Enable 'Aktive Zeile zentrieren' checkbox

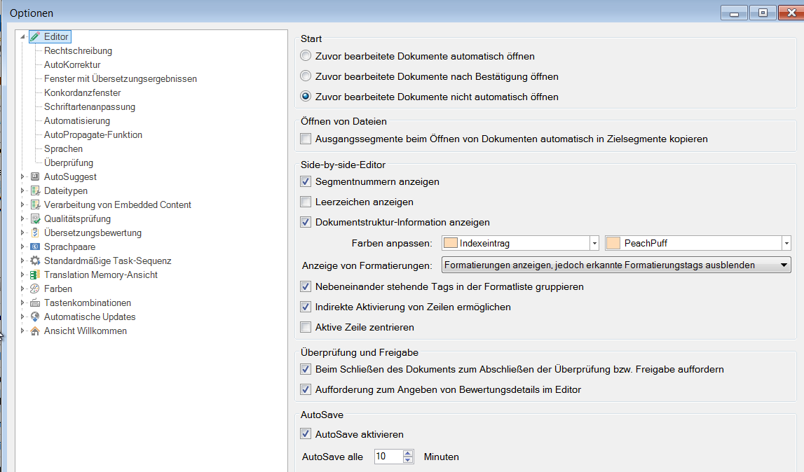[x=306, y=327]
